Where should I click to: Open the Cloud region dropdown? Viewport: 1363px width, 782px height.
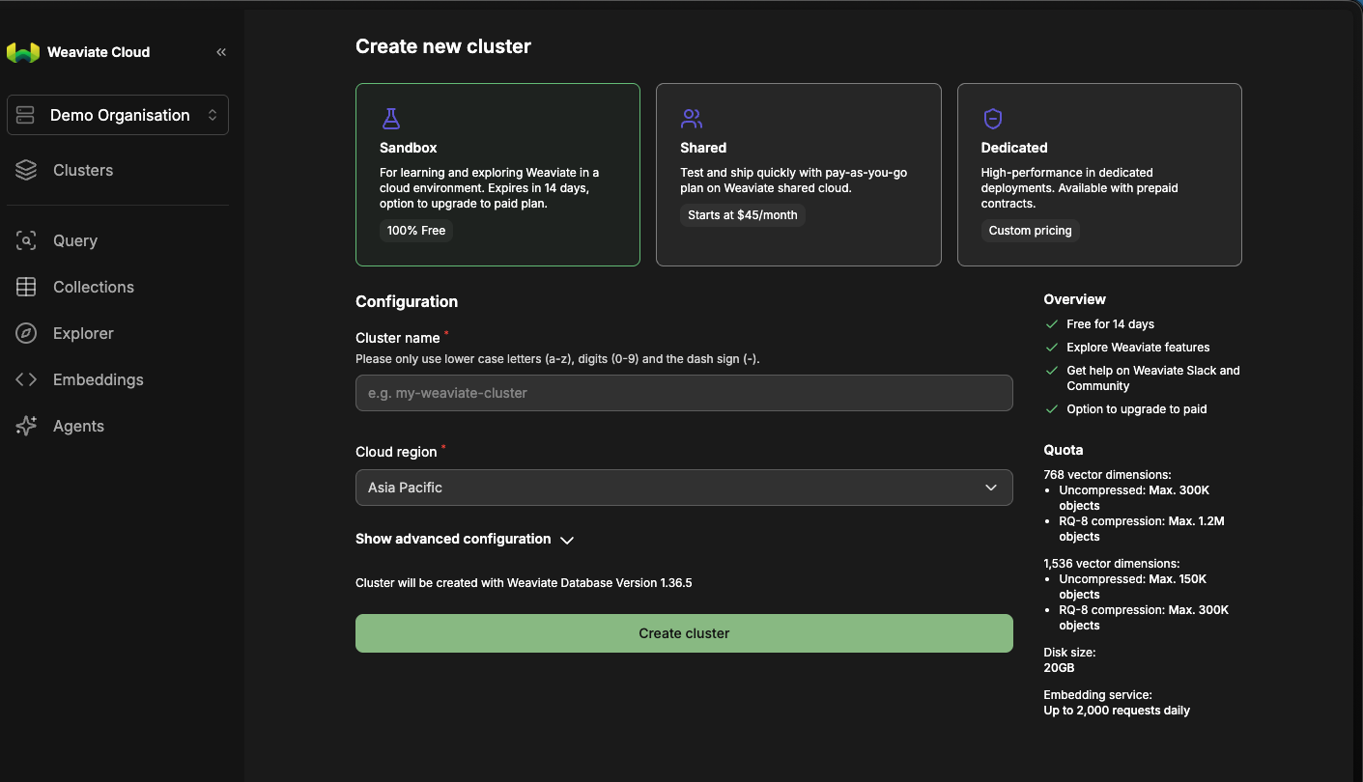pos(684,488)
